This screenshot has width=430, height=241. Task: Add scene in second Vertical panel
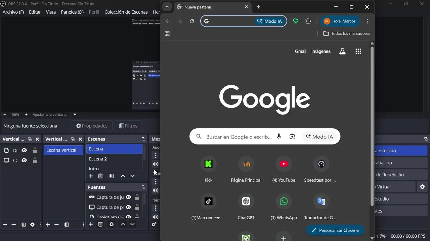pyautogui.click(x=48, y=225)
